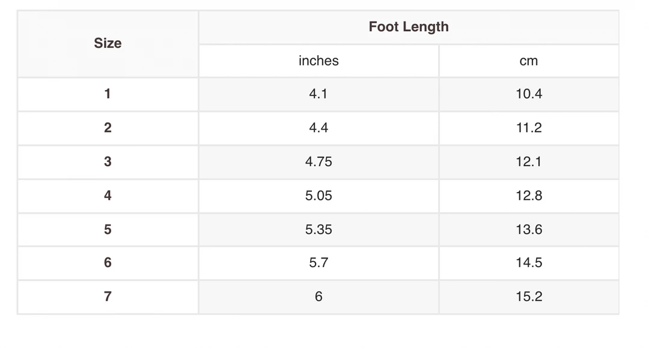Click the 4.1 inches cell
This screenshot has width=649, height=348.
[318, 94]
